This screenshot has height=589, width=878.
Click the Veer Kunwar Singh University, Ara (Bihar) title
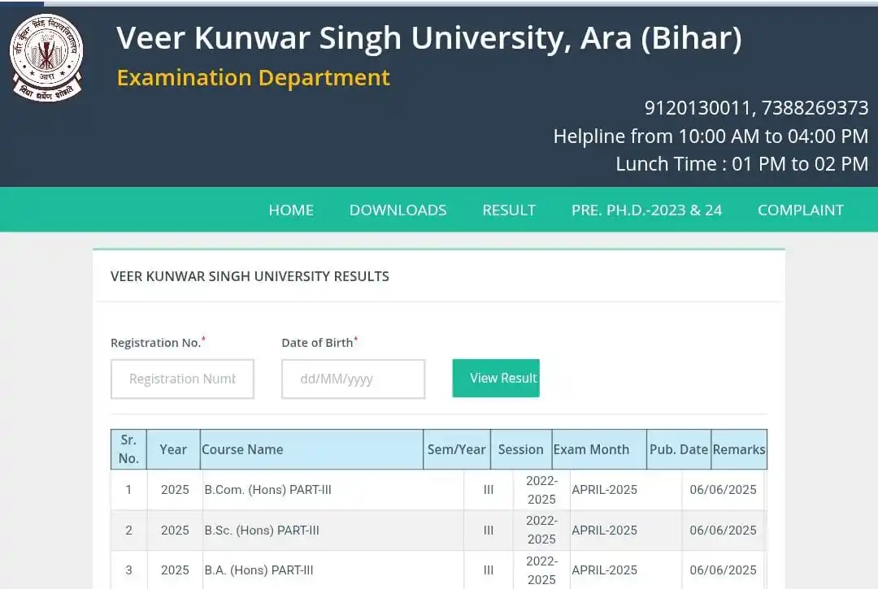(x=429, y=38)
